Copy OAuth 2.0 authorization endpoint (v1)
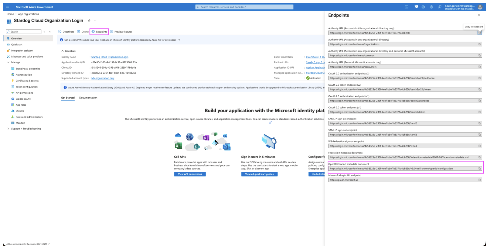Viewport: 488px width, 249px height. (479, 101)
